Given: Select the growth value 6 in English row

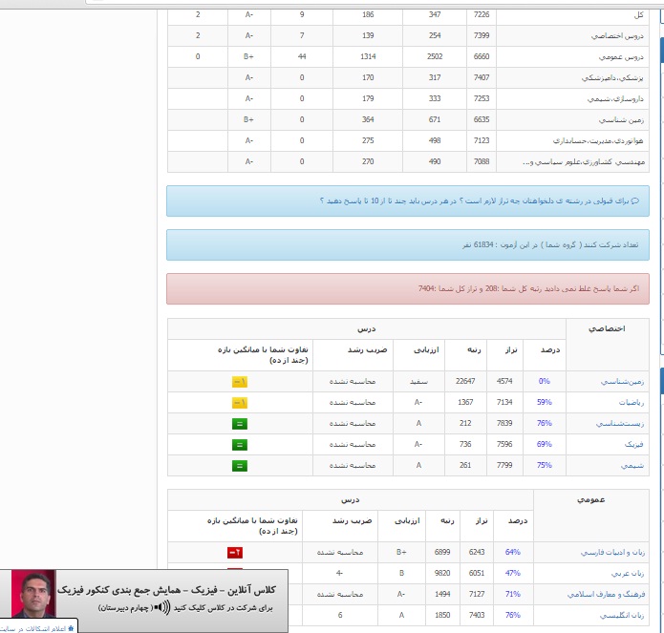Looking at the screenshot, I should click(340, 615).
